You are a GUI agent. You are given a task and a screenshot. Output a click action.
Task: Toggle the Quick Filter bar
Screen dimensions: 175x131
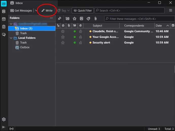pos(83,11)
